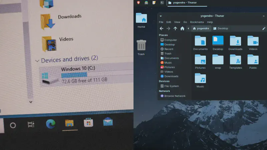
Task: Click the Thunar back arrow
Action: point(162,28)
